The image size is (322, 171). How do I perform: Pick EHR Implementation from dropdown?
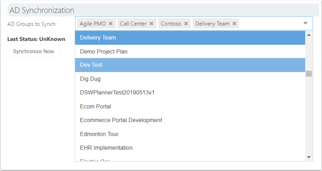tap(190, 148)
